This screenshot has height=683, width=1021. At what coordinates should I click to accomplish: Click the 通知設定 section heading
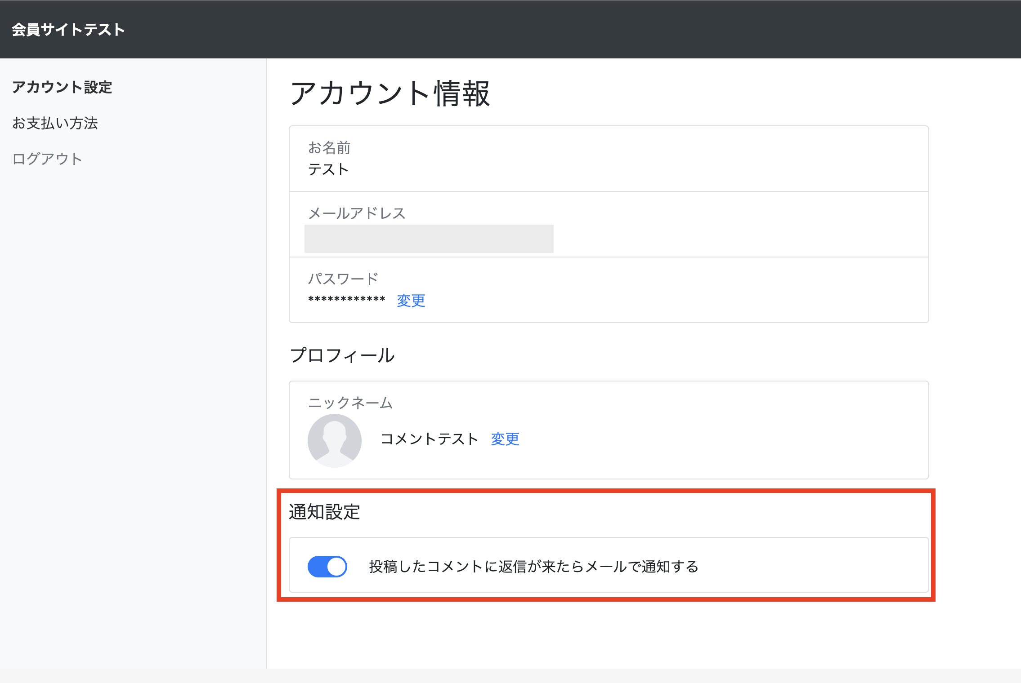324,512
